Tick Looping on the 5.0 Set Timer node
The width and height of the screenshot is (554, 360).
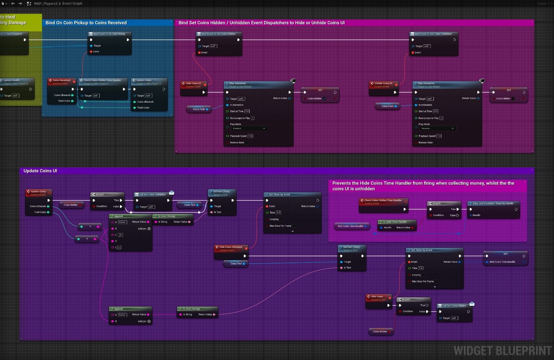click(424, 275)
